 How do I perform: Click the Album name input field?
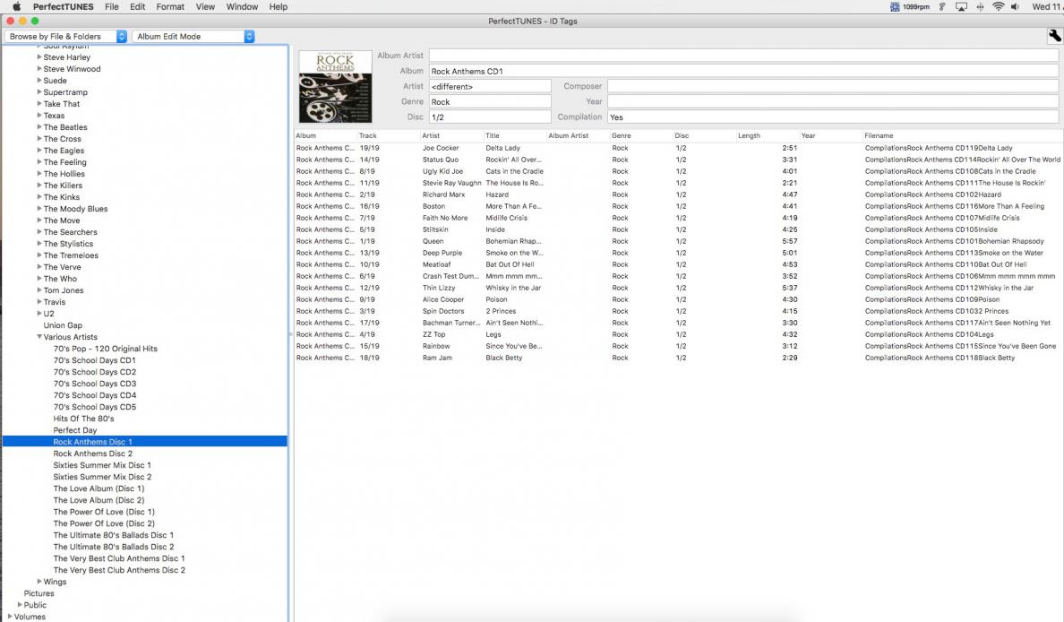[743, 71]
